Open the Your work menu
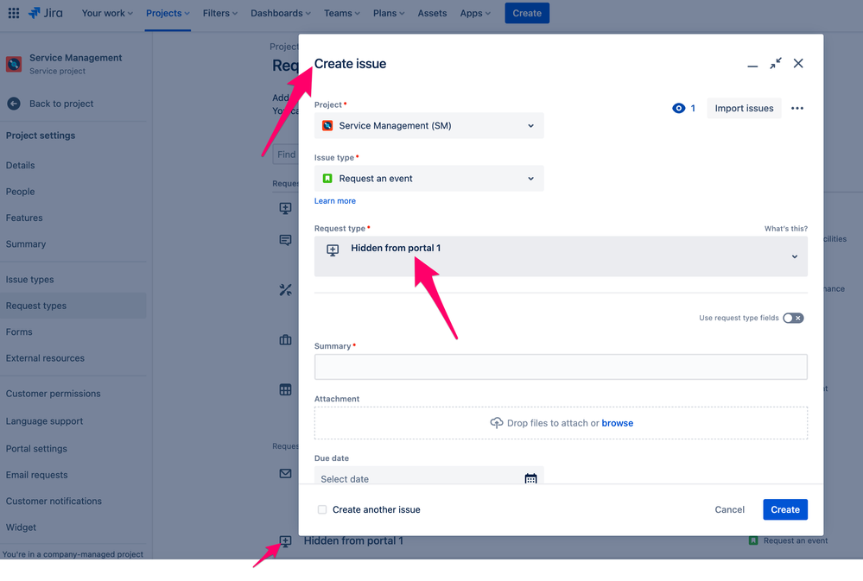 107,13
